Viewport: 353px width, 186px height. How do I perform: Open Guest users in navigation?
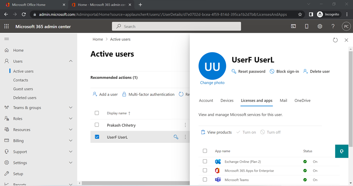tap(23, 89)
